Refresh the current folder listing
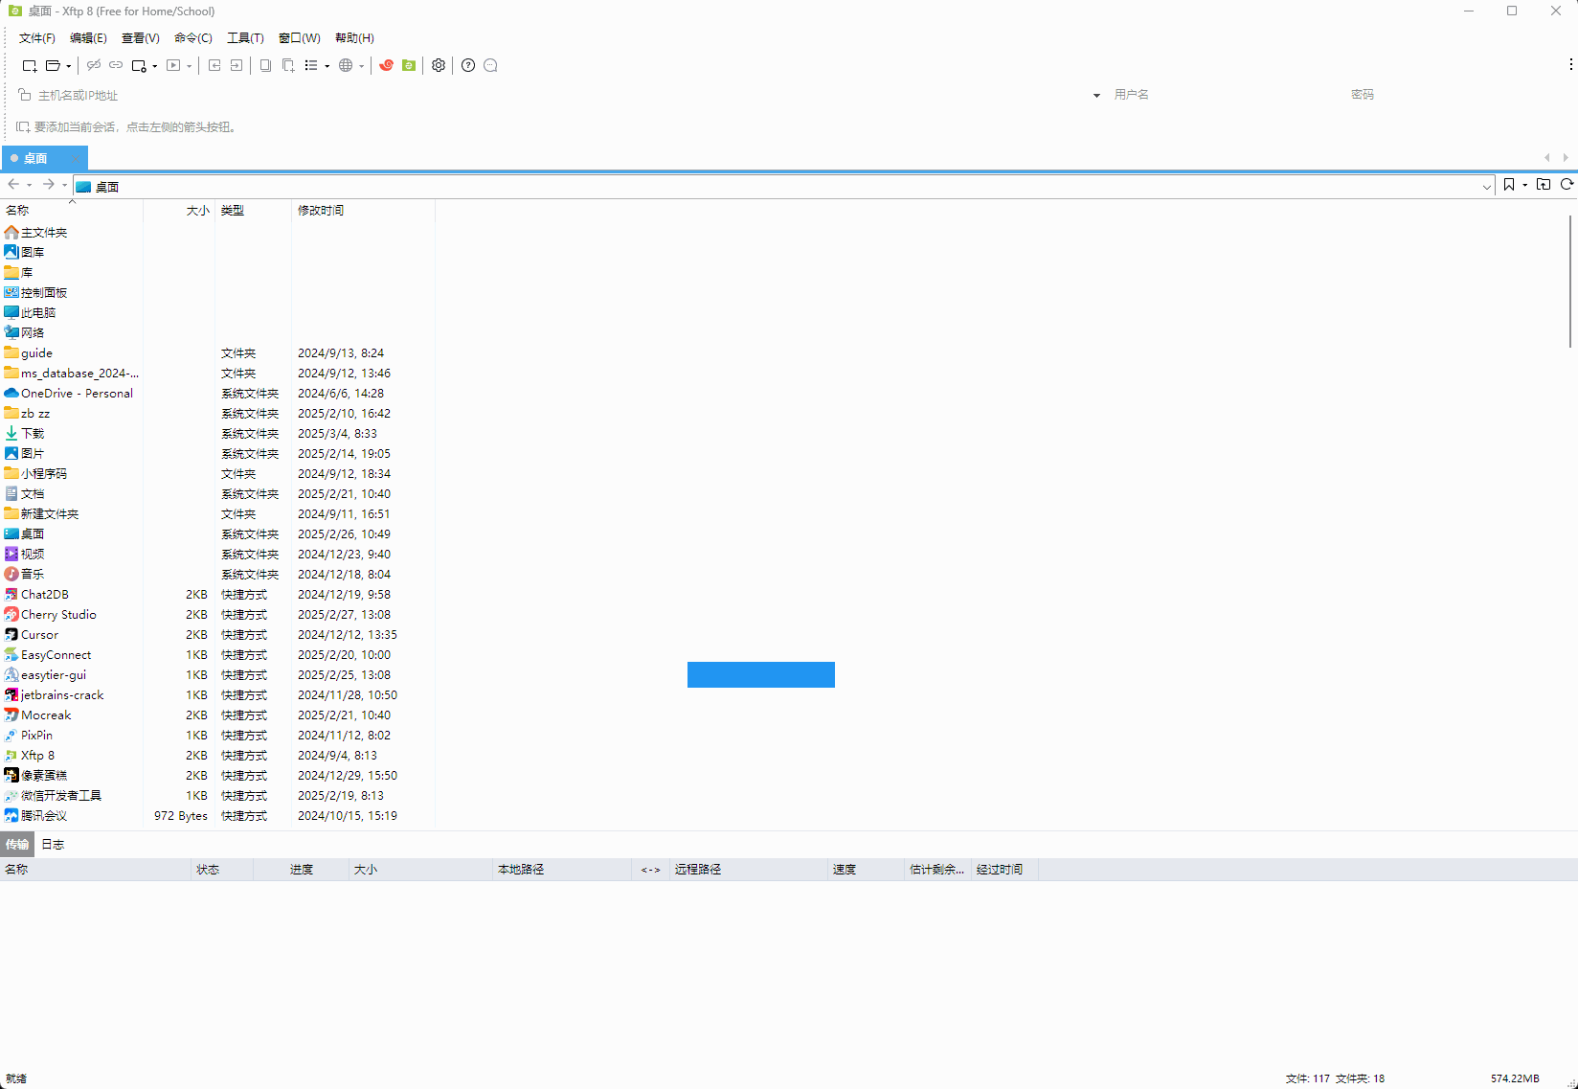The image size is (1578, 1089). pyautogui.click(x=1567, y=185)
